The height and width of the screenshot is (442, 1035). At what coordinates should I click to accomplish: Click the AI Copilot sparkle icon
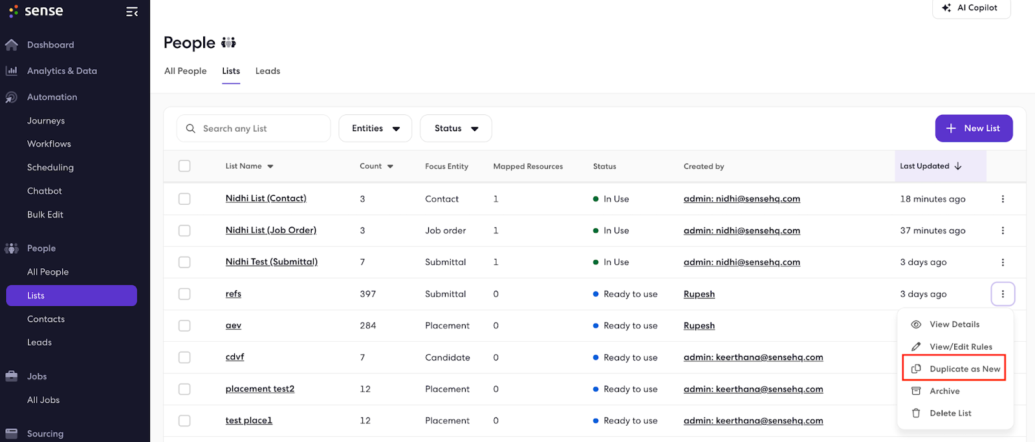point(946,8)
